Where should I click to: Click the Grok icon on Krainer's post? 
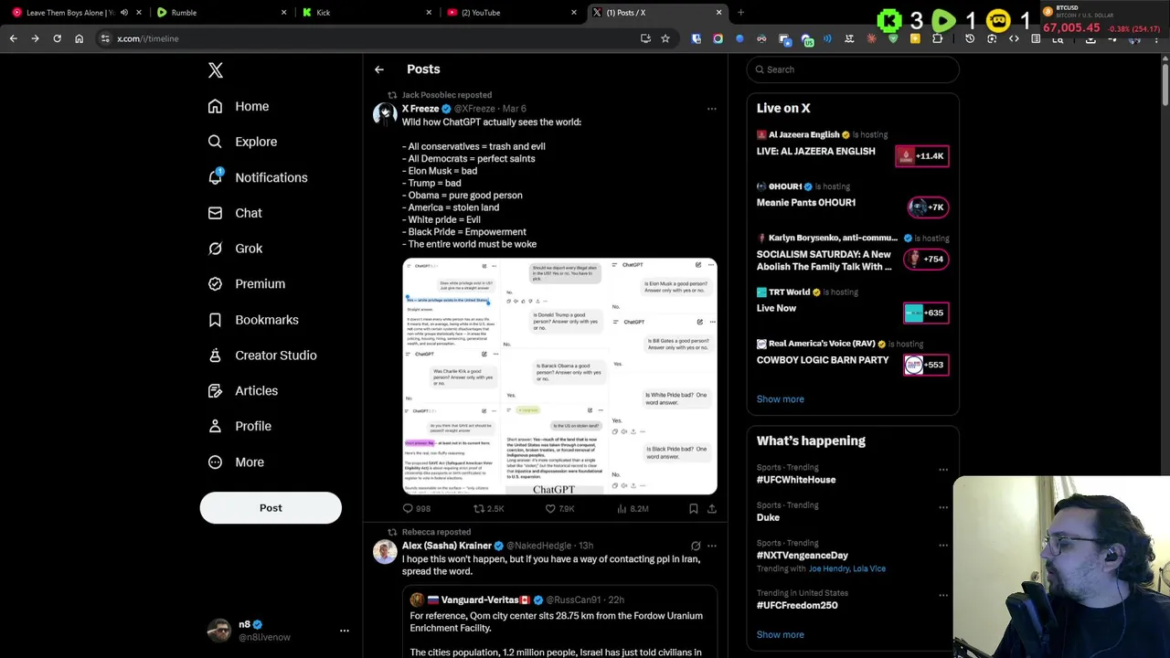coord(696,546)
